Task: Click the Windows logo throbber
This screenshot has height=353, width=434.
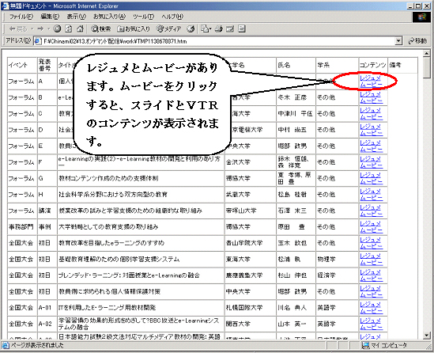Action: point(422,17)
